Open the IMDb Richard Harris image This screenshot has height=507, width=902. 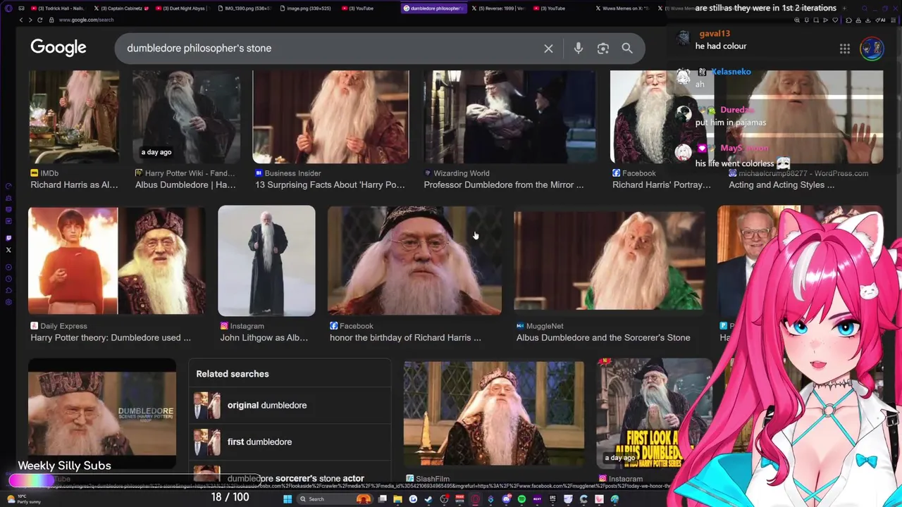pyautogui.click(x=74, y=117)
